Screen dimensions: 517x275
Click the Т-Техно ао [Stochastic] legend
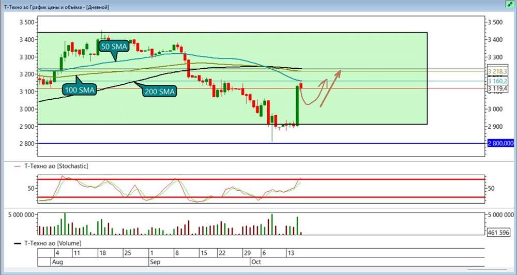(x=51, y=166)
